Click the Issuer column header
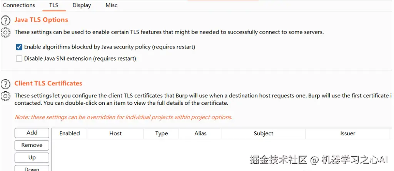Image resolution: width=394 pixels, height=171 pixels. point(348,134)
